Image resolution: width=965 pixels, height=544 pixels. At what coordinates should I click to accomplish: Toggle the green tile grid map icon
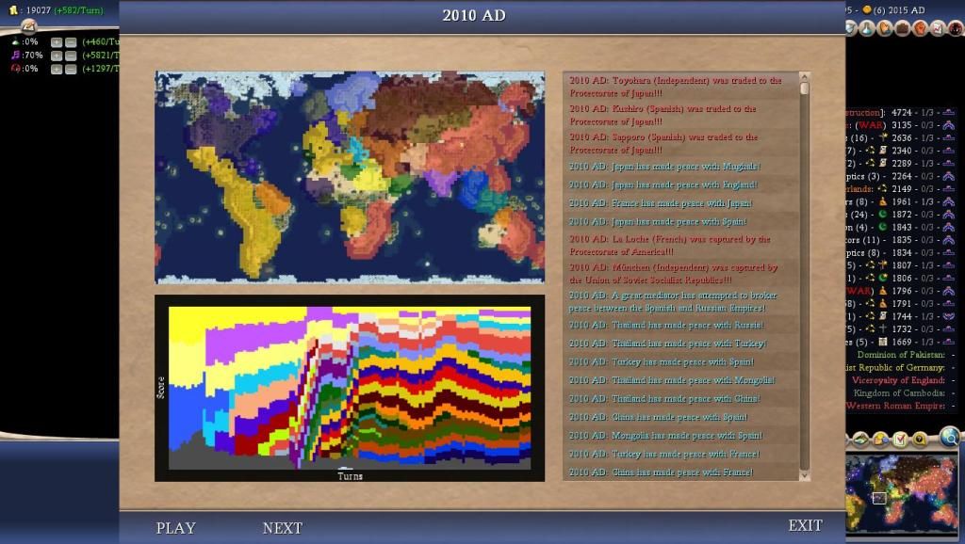[860, 439]
